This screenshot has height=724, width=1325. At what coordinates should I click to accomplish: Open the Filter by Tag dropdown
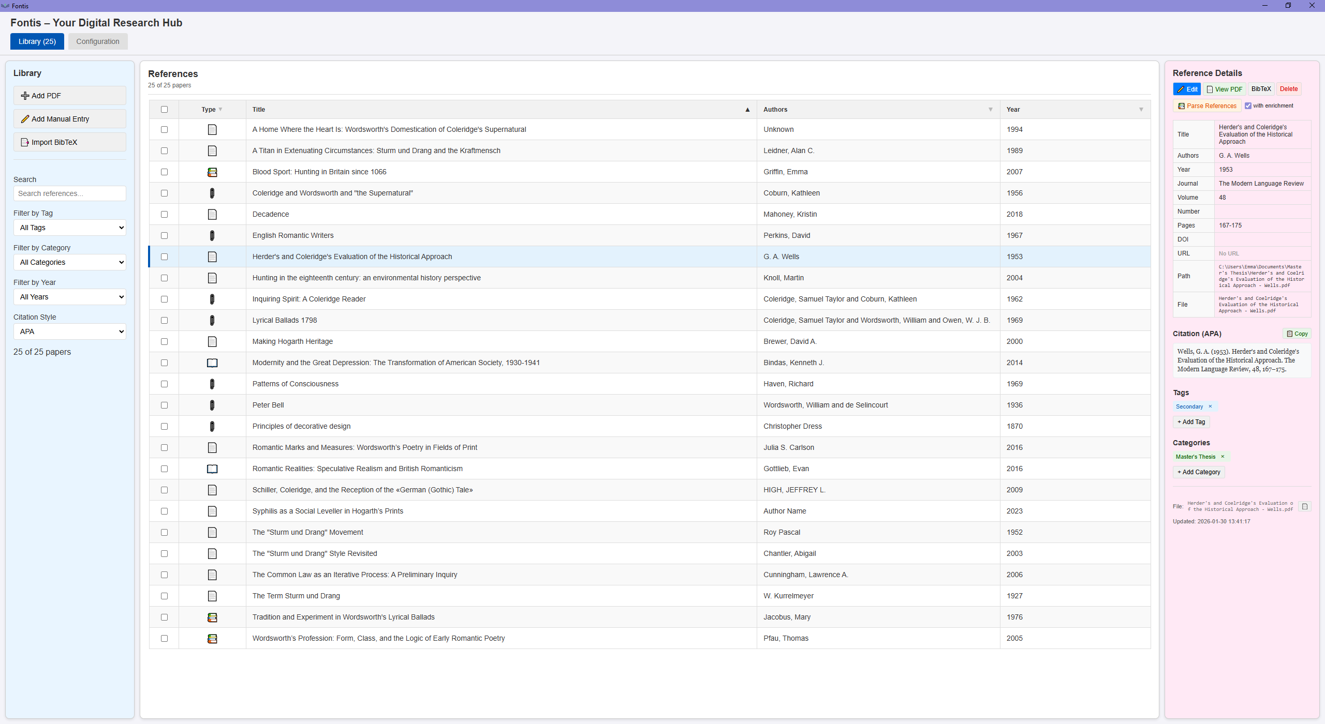[69, 228]
